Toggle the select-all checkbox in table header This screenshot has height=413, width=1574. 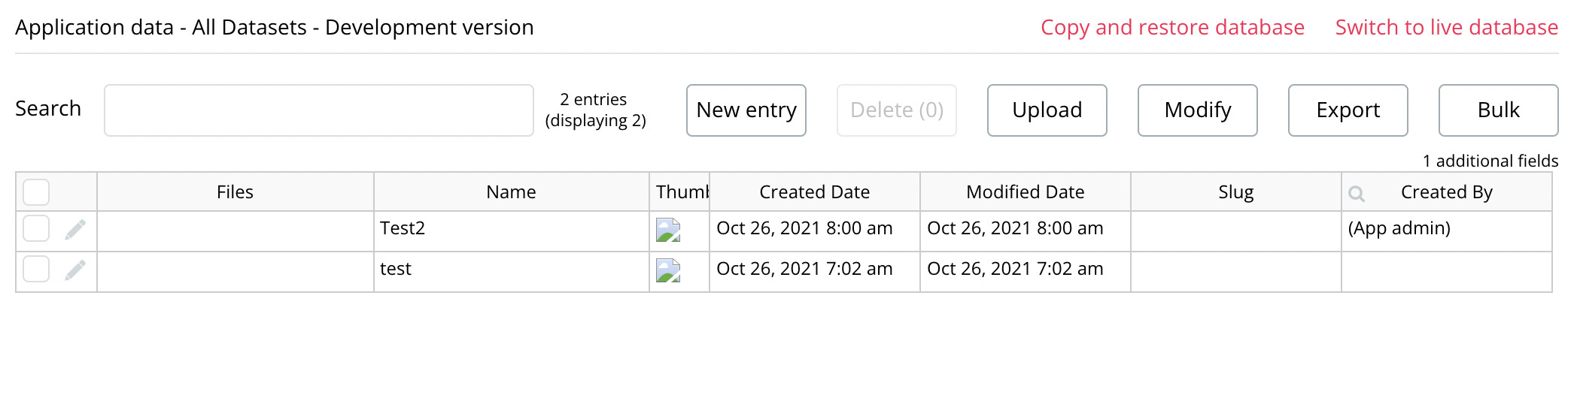(36, 192)
